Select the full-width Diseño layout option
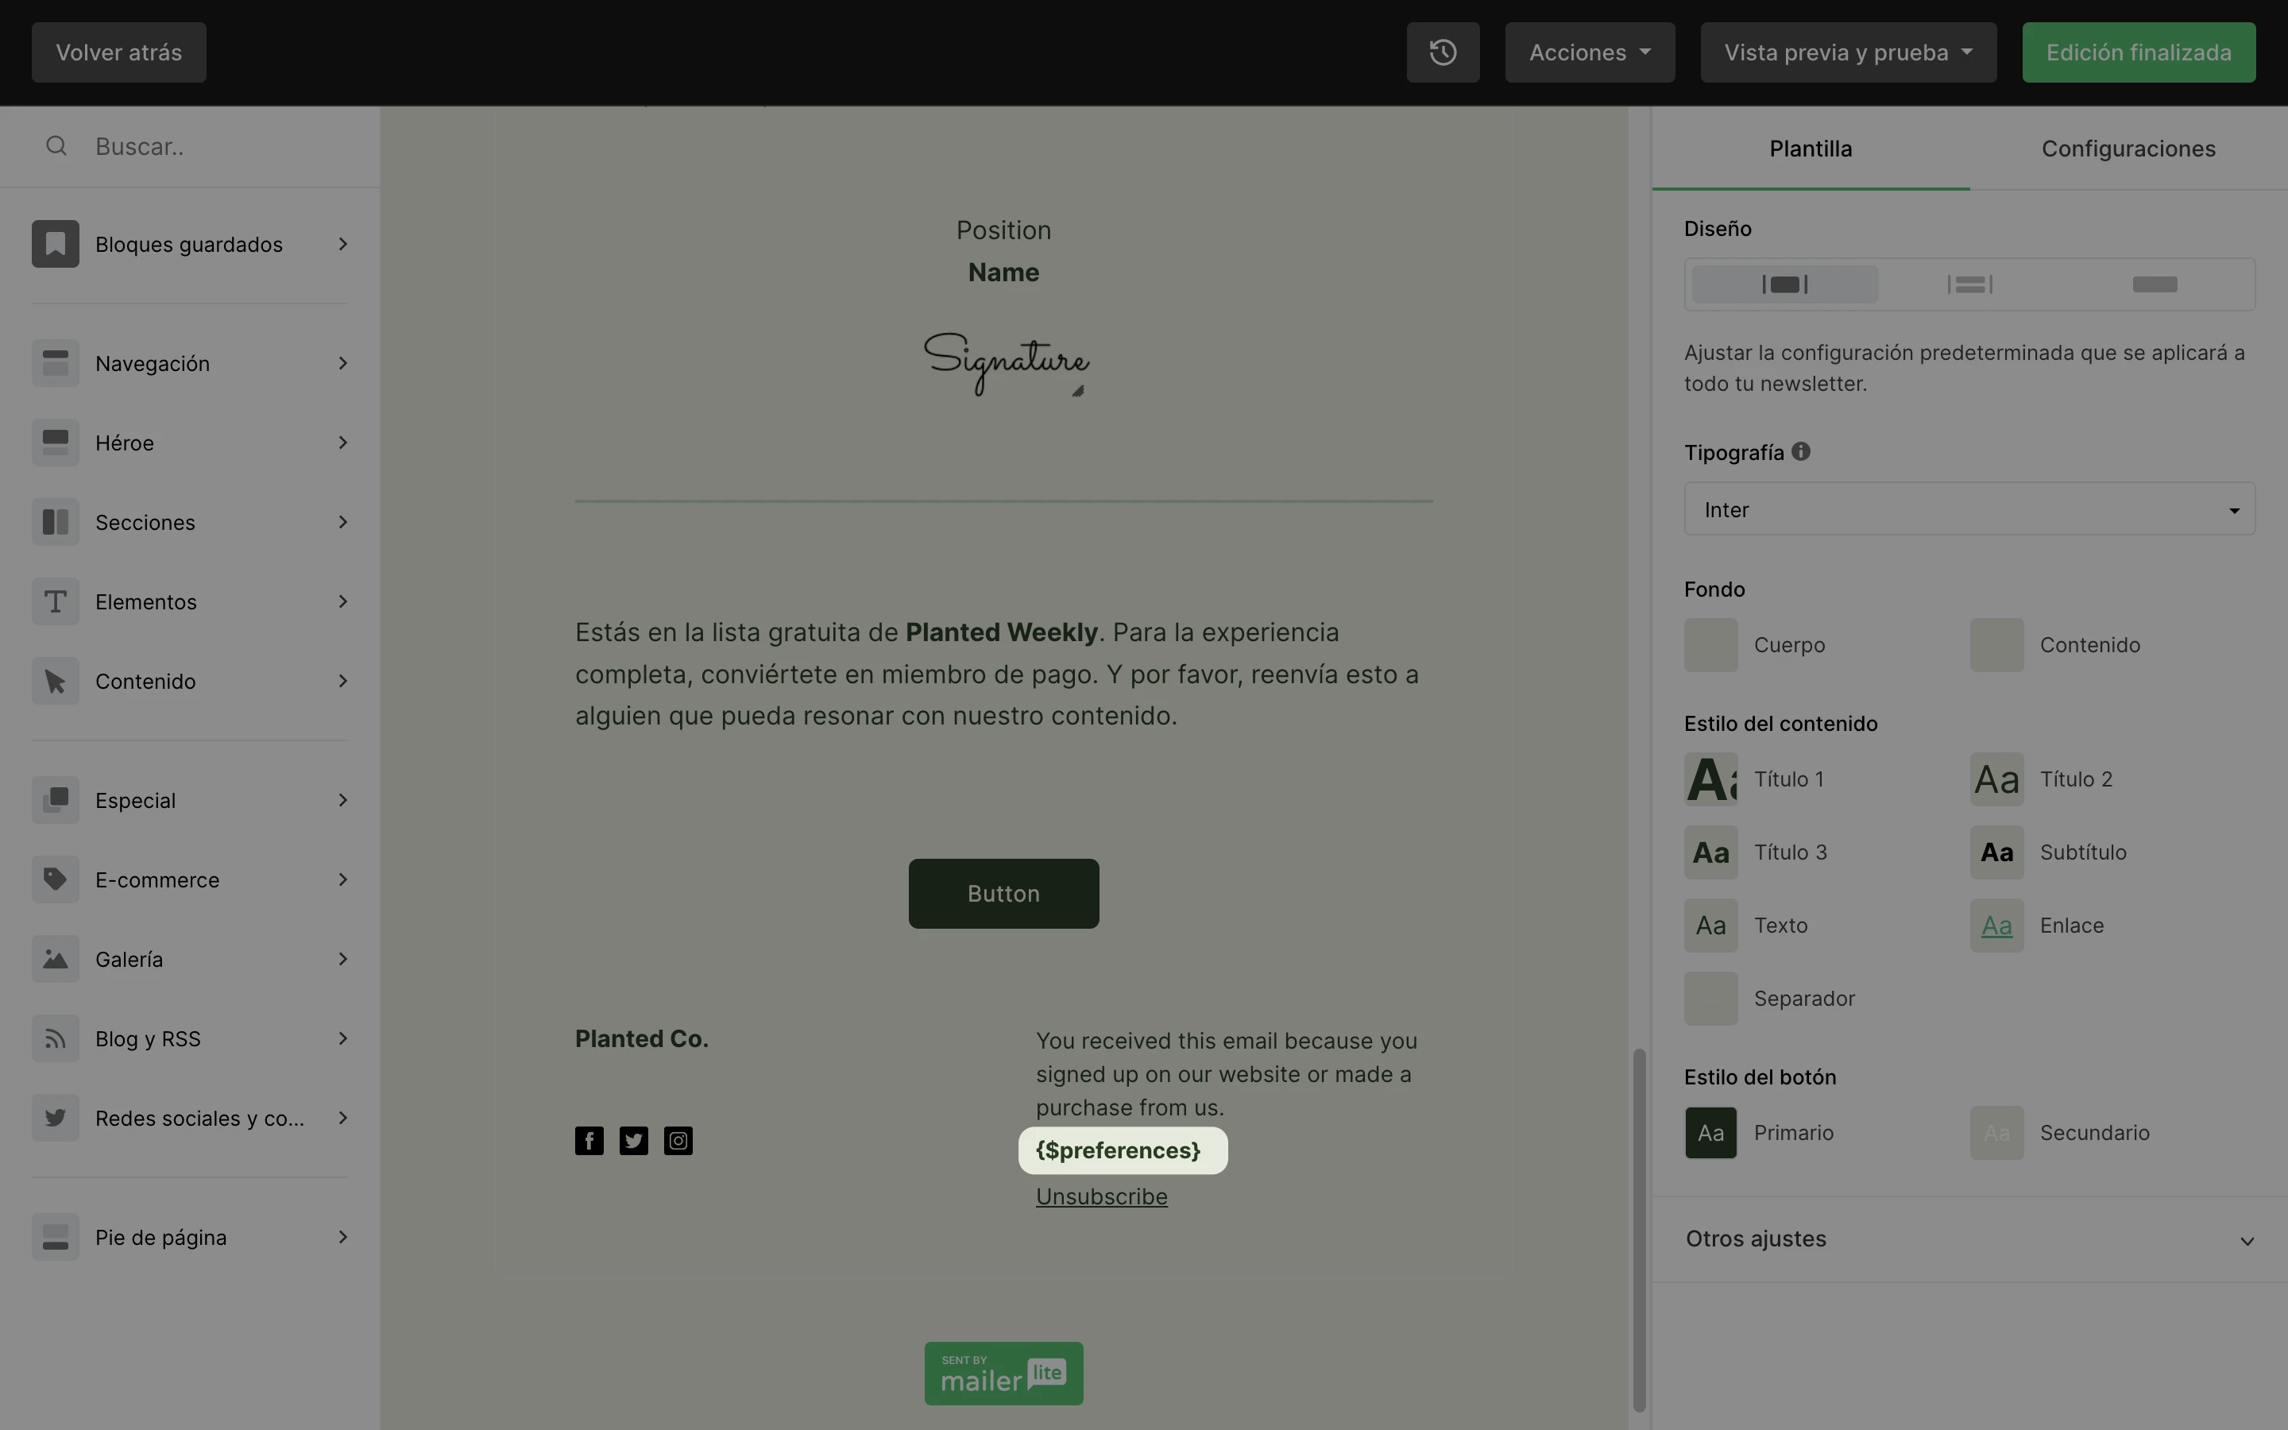Image resolution: width=2288 pixels, height=1430 pixels. coord(2155,284)
